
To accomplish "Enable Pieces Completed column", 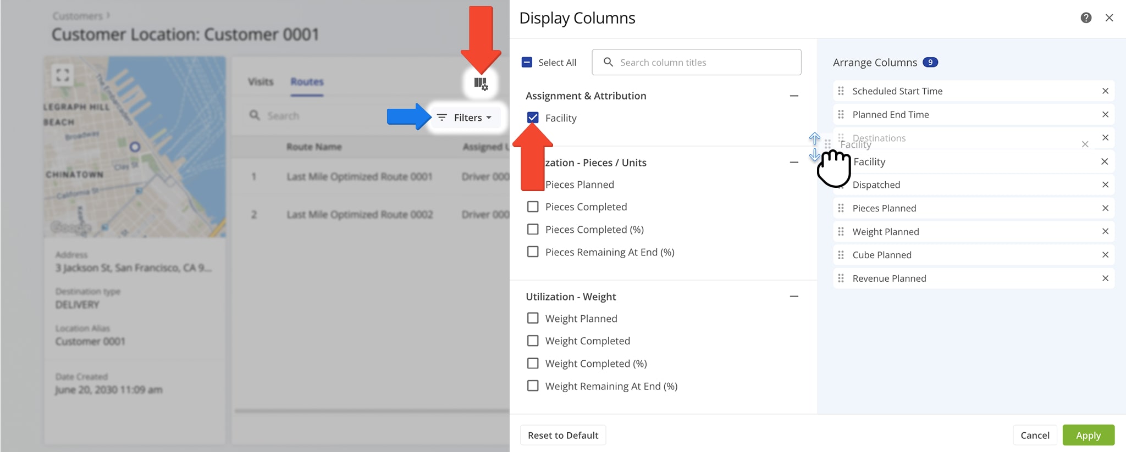I will pyautogui.click(x=533, y=207).
